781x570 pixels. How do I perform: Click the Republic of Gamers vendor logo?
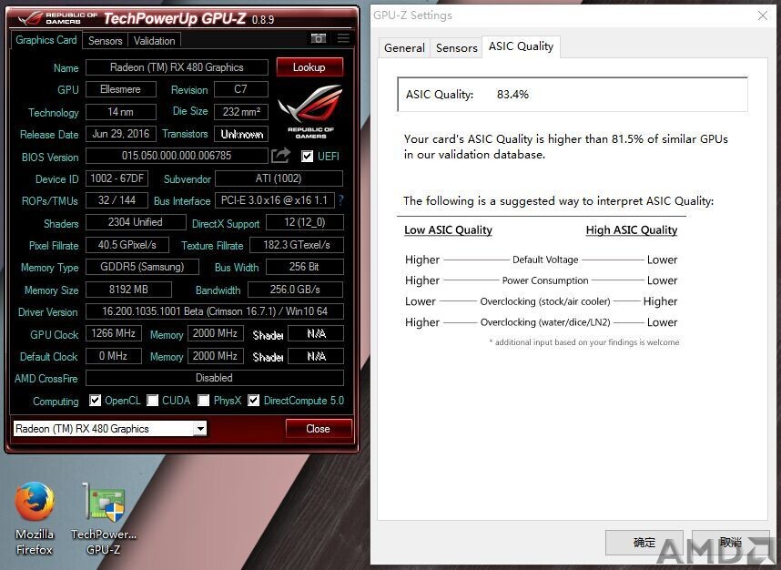(310, 112)
